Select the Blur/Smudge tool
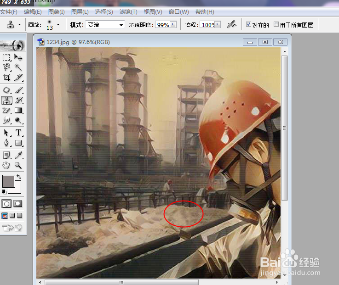Viewport: 339px width, 285px height. point(6,120)
